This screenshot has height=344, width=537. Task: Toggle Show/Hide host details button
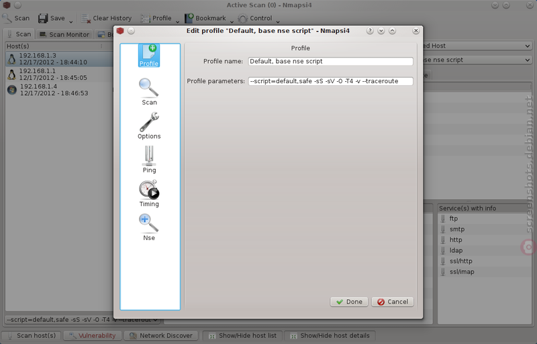[x=330, y=335]
